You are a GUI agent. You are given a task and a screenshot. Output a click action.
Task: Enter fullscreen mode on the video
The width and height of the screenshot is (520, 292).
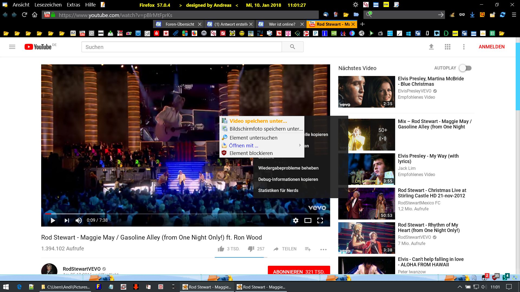point(320,220)
